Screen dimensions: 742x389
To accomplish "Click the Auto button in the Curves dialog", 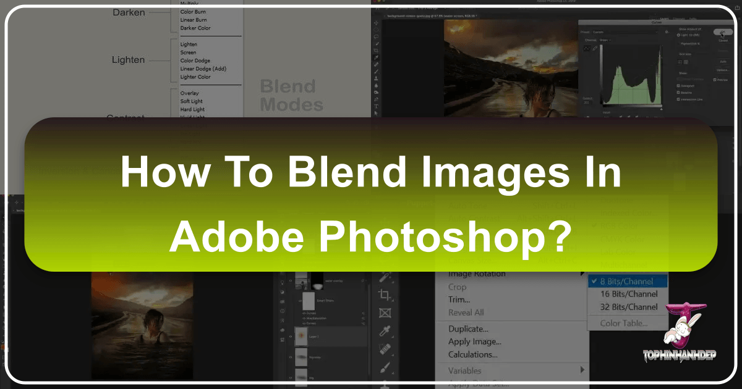I will coord(723,62).
